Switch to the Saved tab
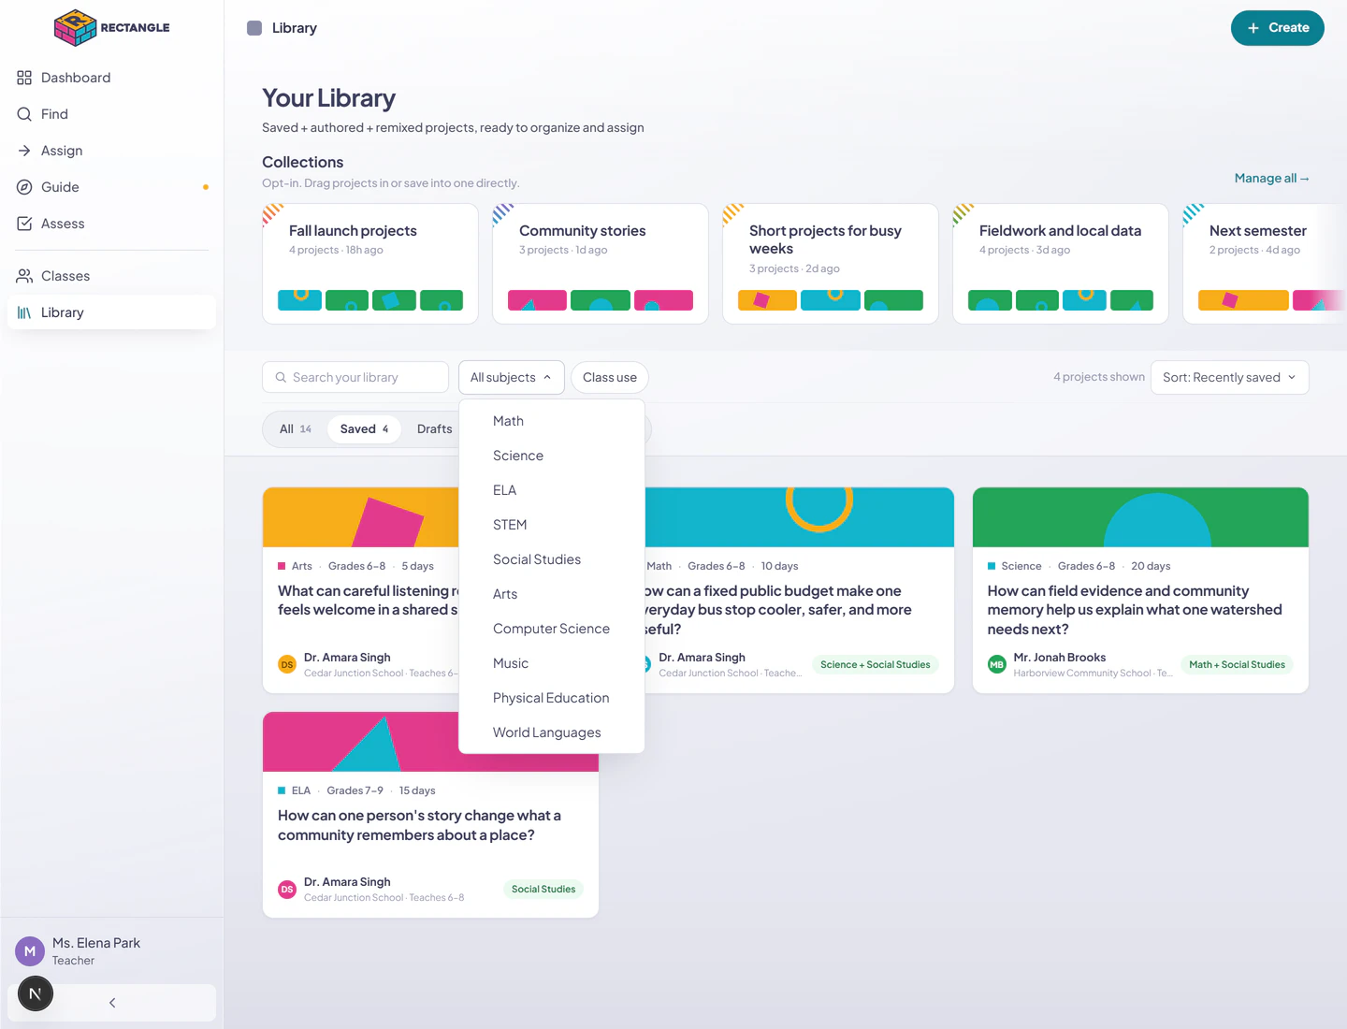 point(364,429)
